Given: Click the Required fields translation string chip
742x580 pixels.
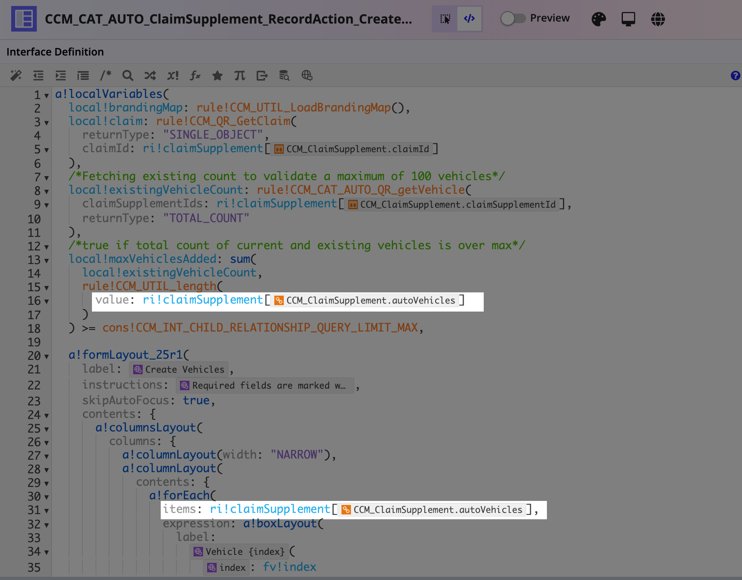Looking at the screenshot, I should 265,385.
